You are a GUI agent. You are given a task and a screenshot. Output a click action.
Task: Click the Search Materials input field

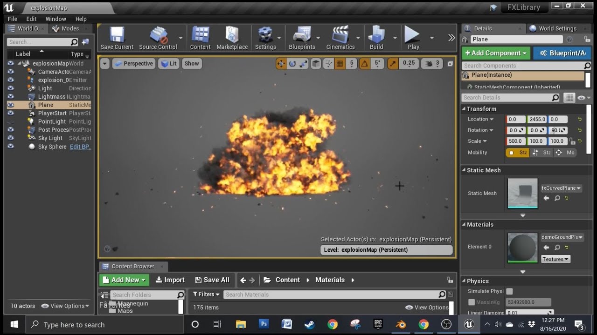(x=330, y=295)
